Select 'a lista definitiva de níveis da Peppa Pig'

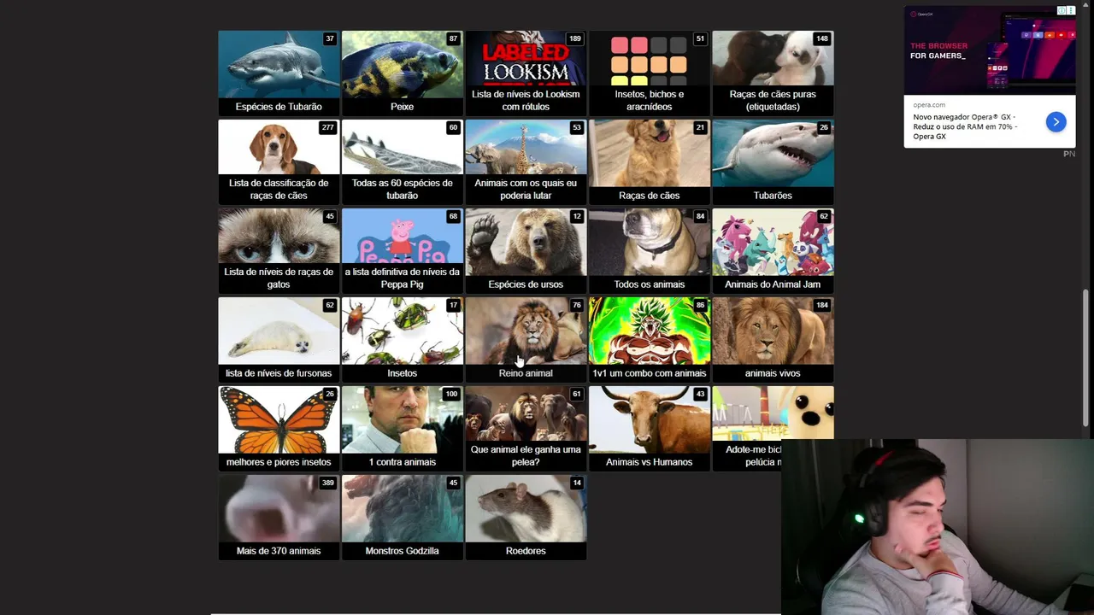pyautogui.click(x=402, y=250)
